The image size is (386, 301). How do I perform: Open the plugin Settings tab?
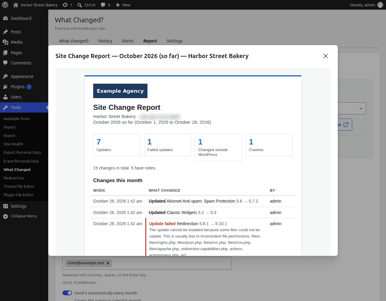point(175,41)
